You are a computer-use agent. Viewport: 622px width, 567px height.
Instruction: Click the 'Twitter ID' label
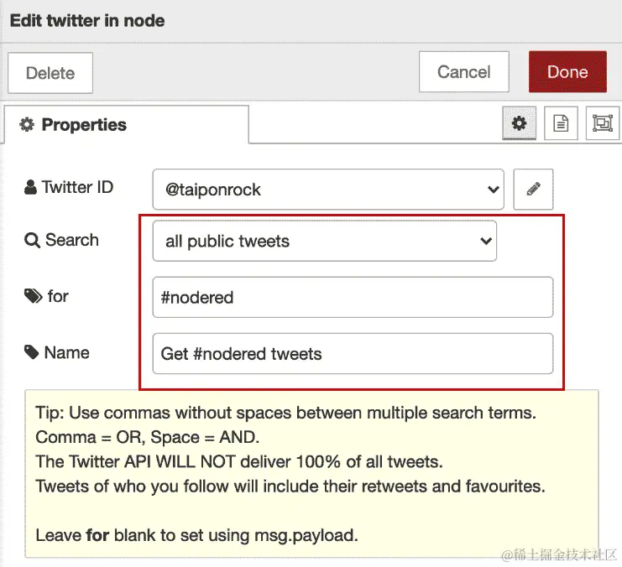(77, 187)
